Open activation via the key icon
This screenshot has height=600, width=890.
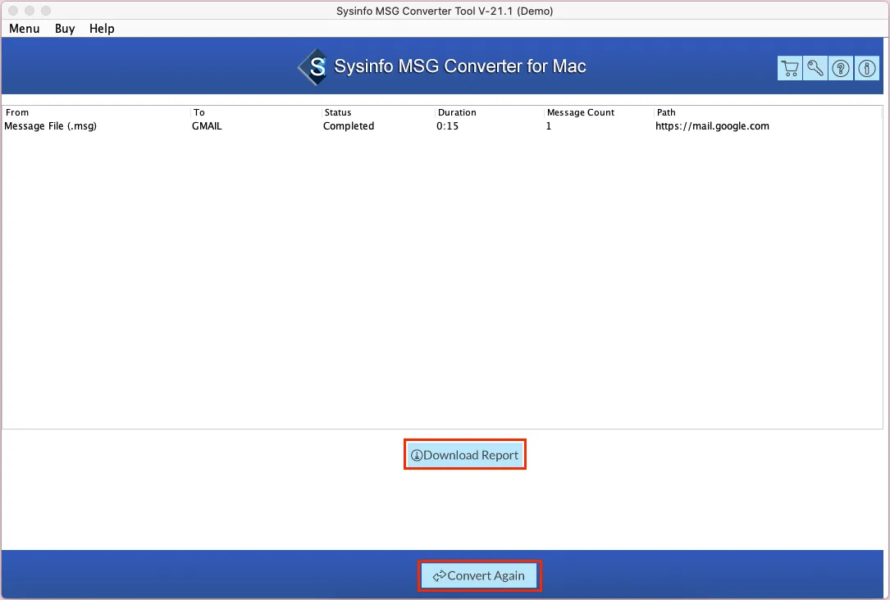[815, 69]
